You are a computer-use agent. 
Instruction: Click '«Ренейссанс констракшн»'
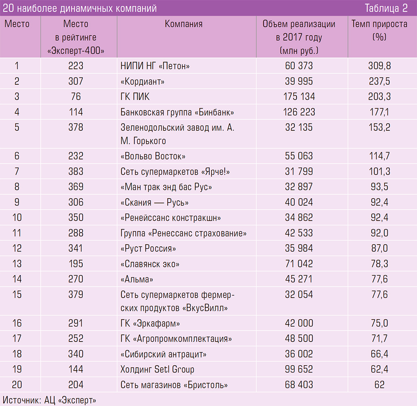[x=171, y=218]
